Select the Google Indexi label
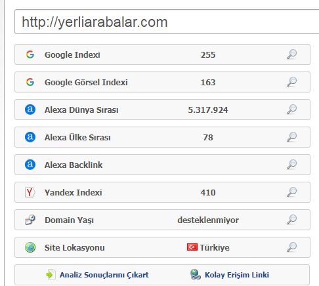Viewport: 319px width, 286px height. [72, 55]
